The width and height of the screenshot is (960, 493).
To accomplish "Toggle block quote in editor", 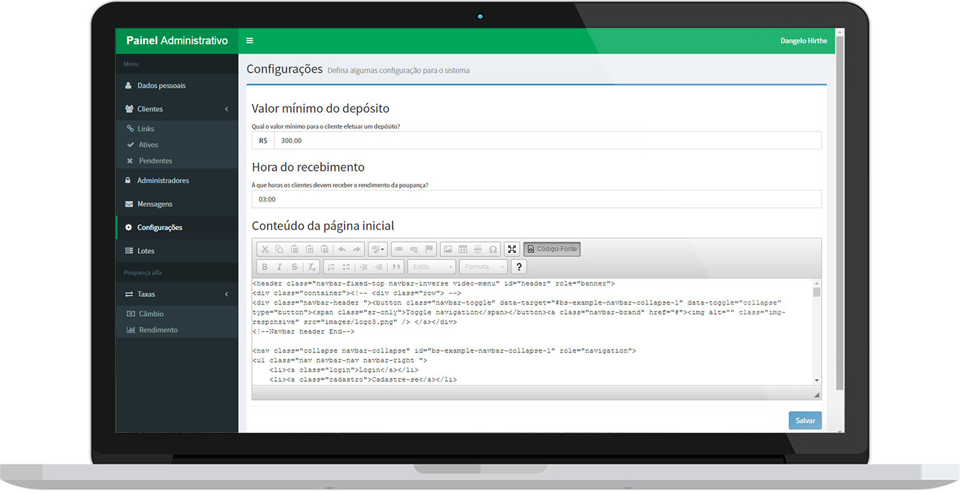I will click(x=396, y=267).
